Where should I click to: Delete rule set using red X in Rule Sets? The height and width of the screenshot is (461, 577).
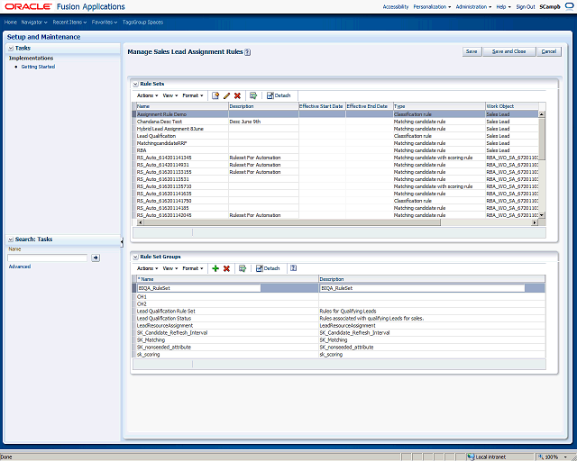[x=238, y=95]
